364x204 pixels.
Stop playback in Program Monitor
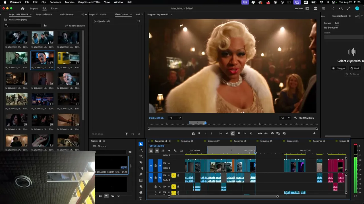239,133
